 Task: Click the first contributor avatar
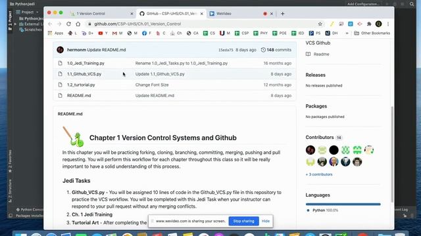pyautogui.click(x=310, y=150)
